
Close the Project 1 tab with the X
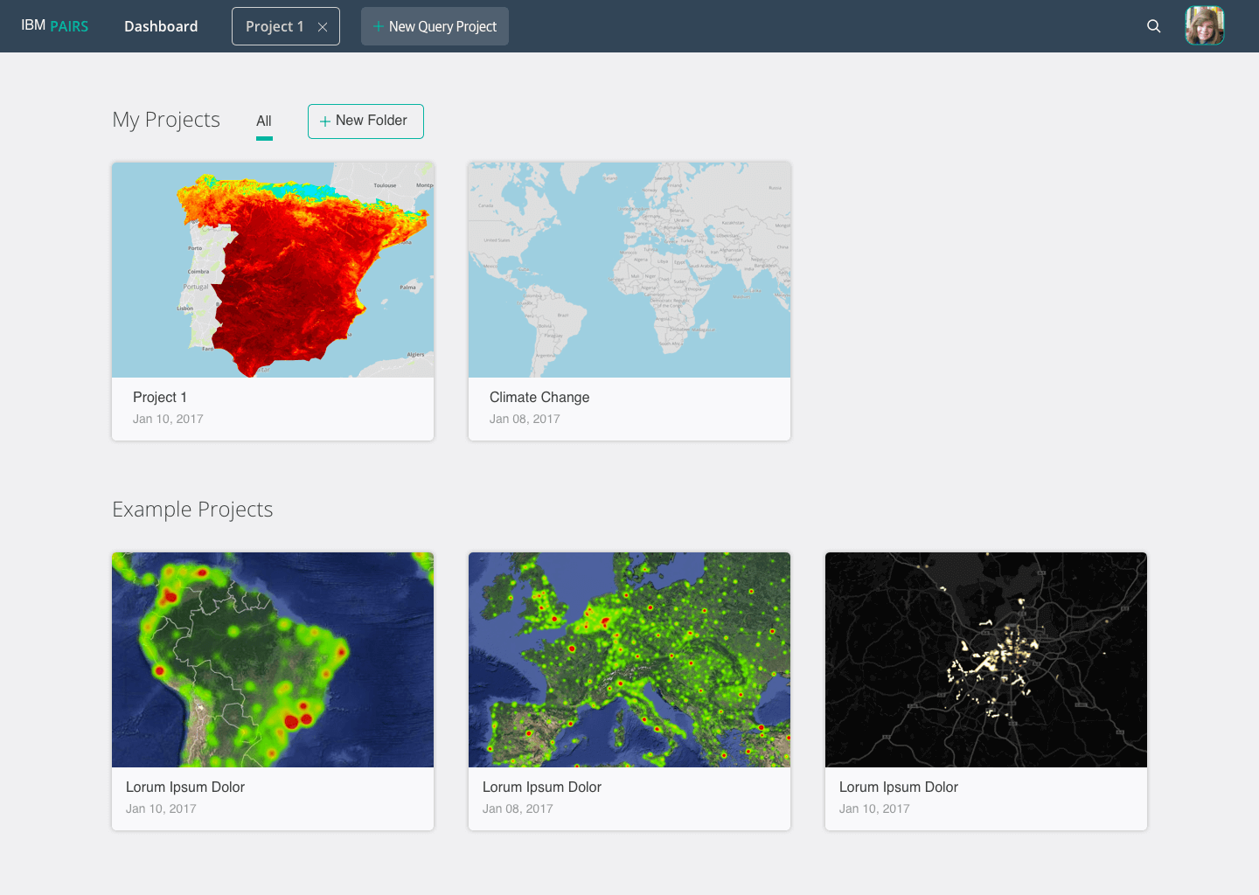tap(322, 26)
